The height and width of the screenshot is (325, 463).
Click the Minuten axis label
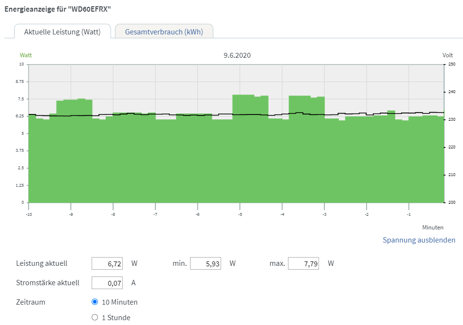pos(432,227)
